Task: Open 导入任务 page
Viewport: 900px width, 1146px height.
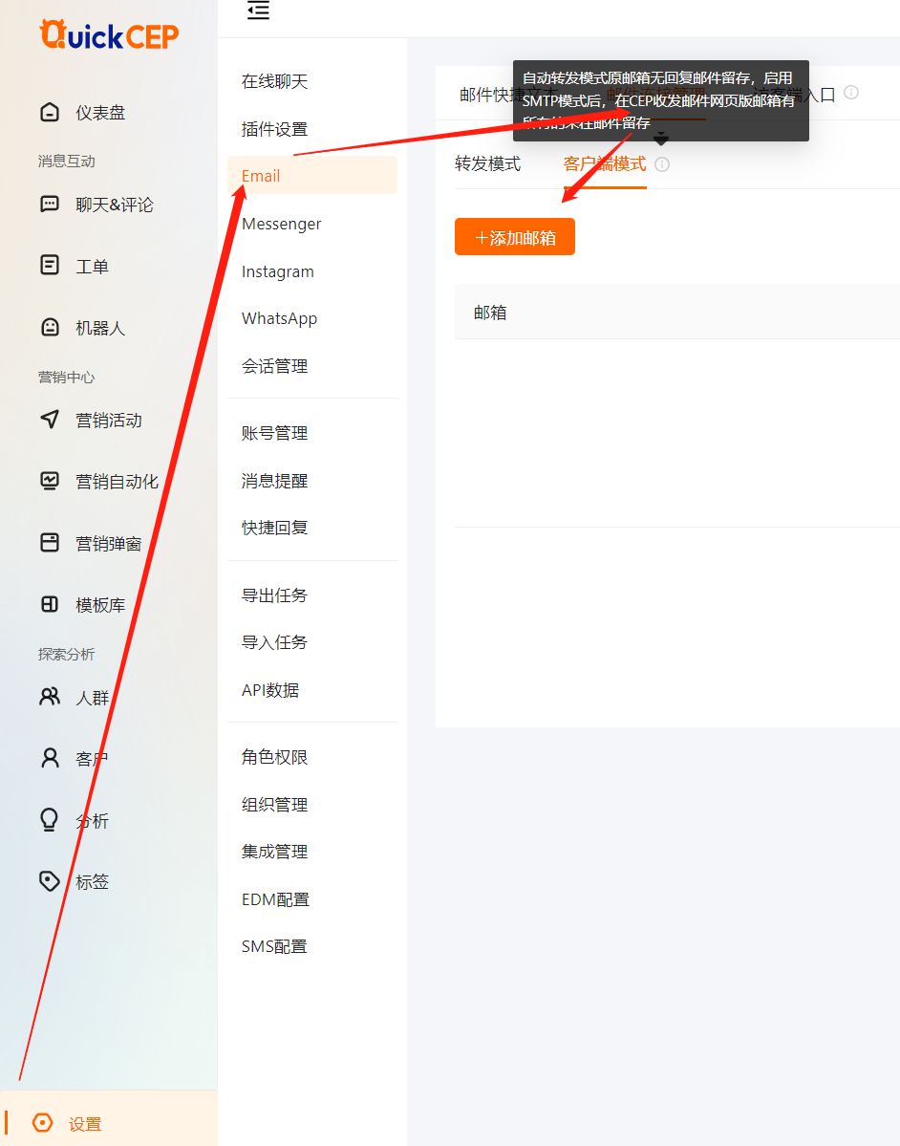Action: point(274,642)
